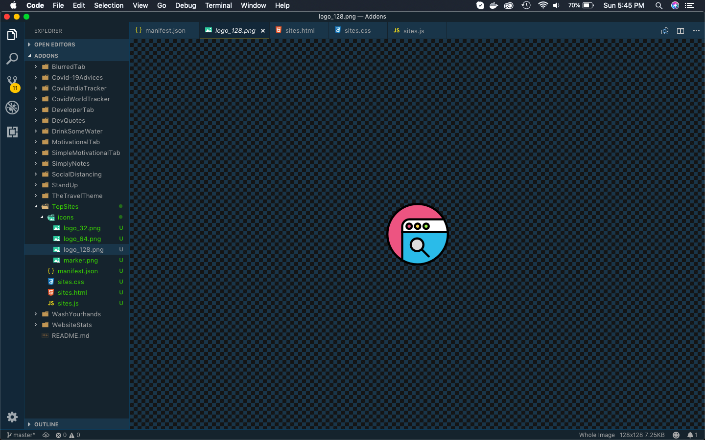The height and width of the screenshot is (440, 705).
Task: Open the Go menu
Action: (162, 5)
